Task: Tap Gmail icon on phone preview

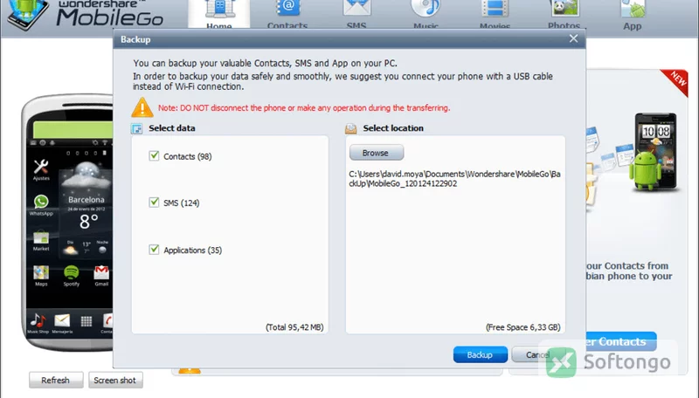Action: pyautogui.click(x=101, y=276)
